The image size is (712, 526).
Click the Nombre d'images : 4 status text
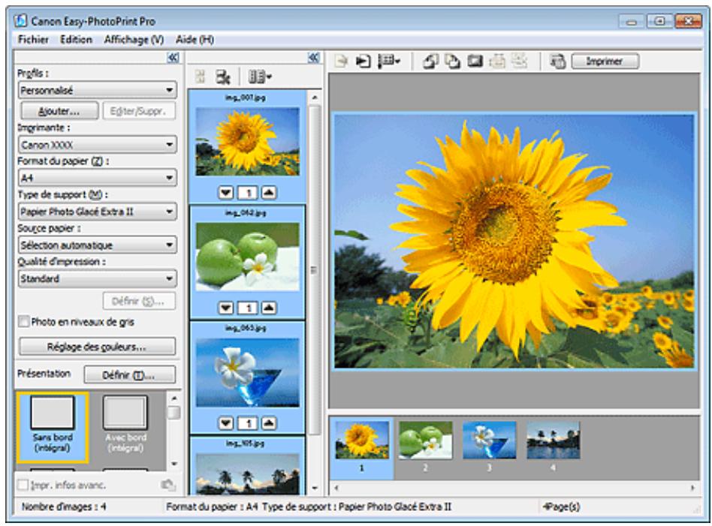coord(64,507)
